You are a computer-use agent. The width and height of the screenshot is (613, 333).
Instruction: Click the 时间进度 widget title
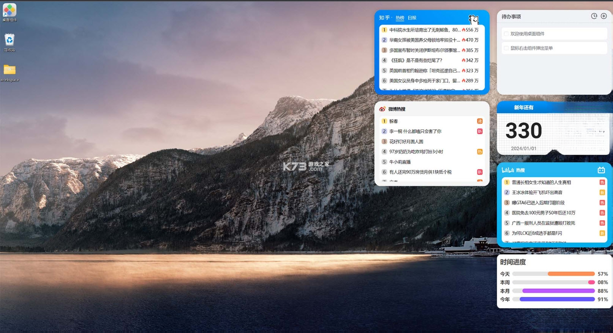513,262
